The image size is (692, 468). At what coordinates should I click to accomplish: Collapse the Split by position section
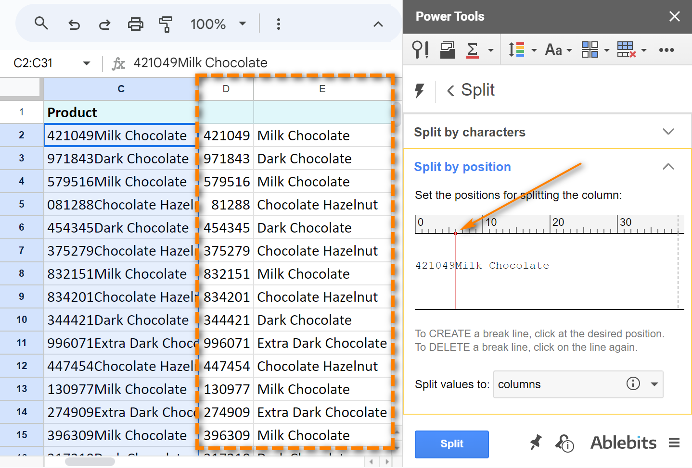point(668,167)
